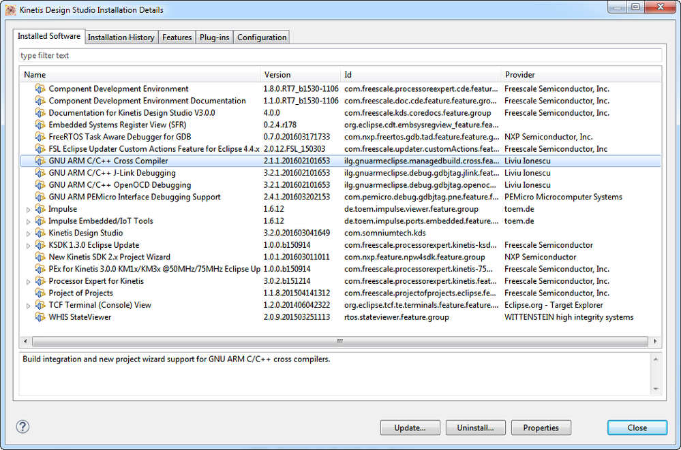Click provider Eclipse.org - Target Explorer
Image resolution: width=681 pixels, height=450 pixels.
554,305
